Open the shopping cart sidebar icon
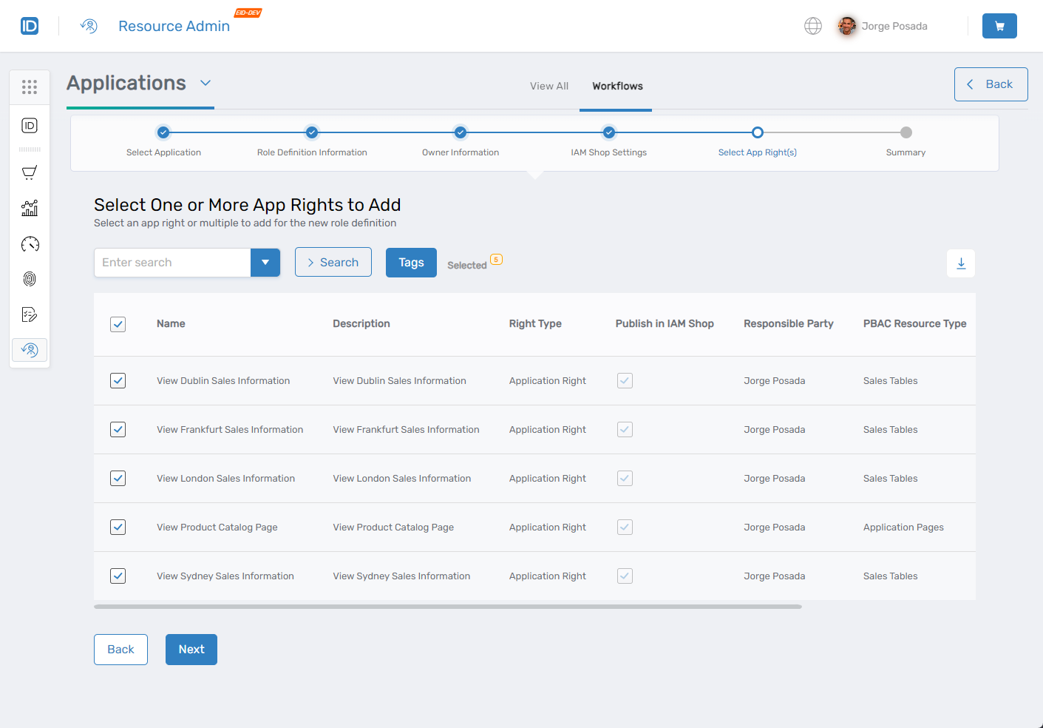This screenshot has width=1043, height=728. (x=30, y=172)
